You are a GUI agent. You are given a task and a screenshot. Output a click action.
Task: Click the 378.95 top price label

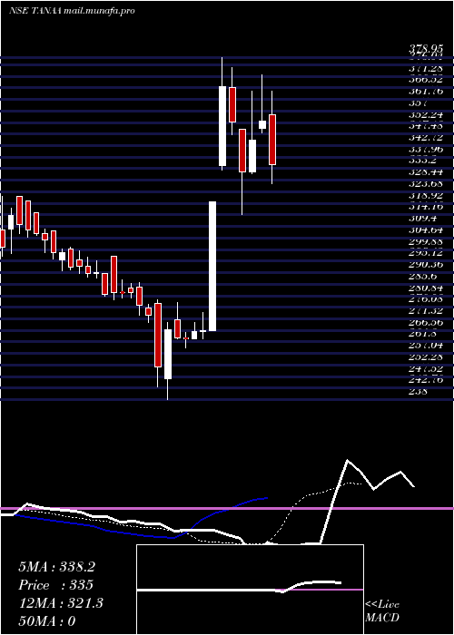426,50
